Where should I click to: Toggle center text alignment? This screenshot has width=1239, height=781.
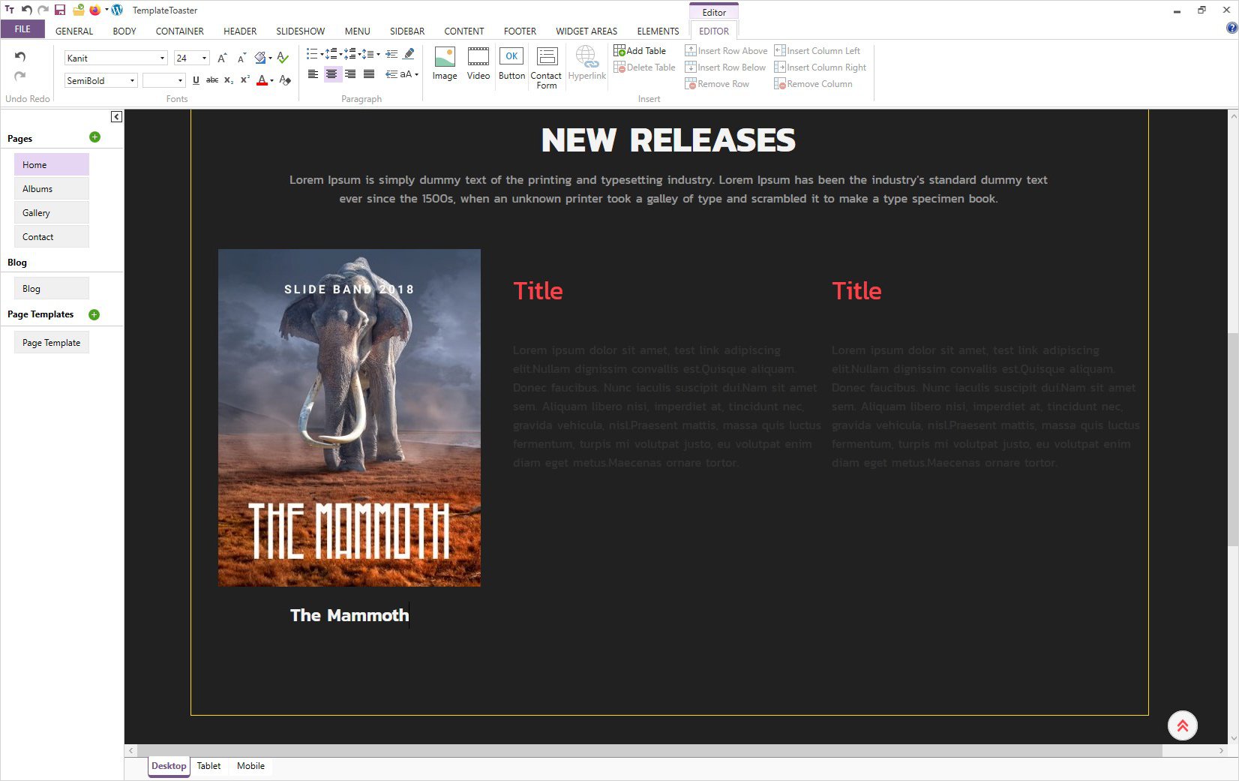click(331, 74)
